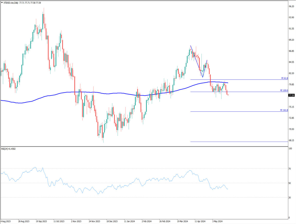Viewport: 296px width, 224px height.
Task: Click the 84.55 value on price axis
Action: 291,62
